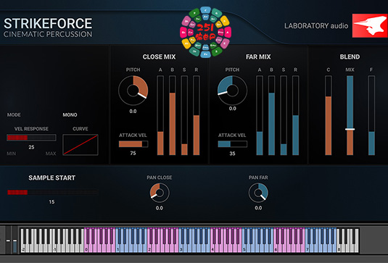
Task: Play the first blue key at octave 3
Action: coord(181,248)
